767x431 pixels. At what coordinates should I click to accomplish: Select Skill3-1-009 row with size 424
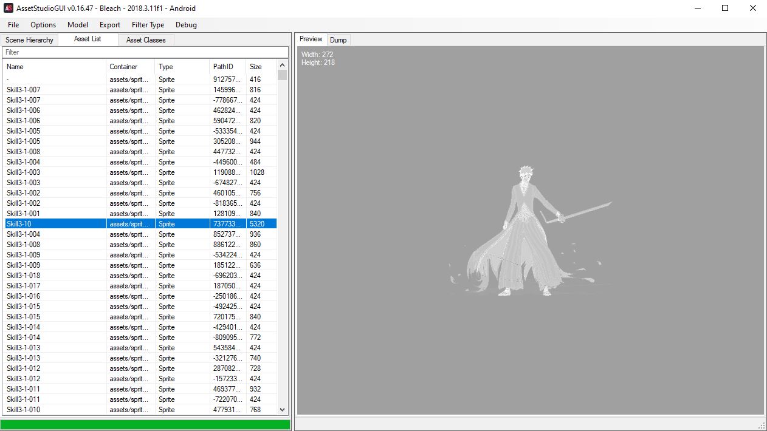point(140,255)
